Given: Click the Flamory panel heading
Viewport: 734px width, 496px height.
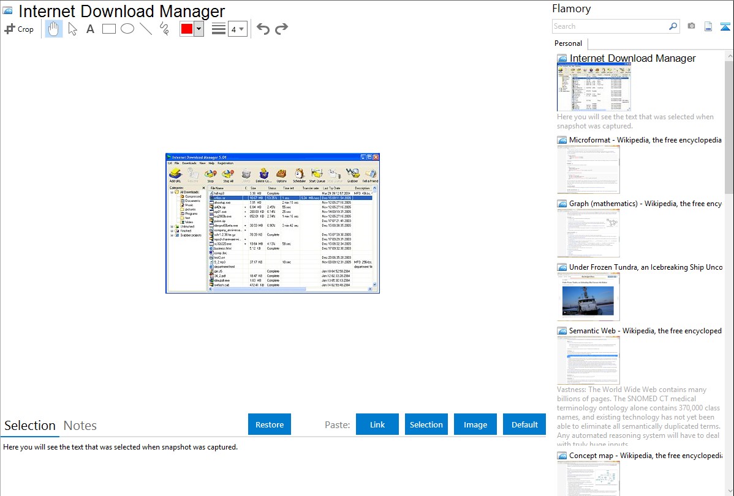Looking at the screenshot, I should pos(571,9).
